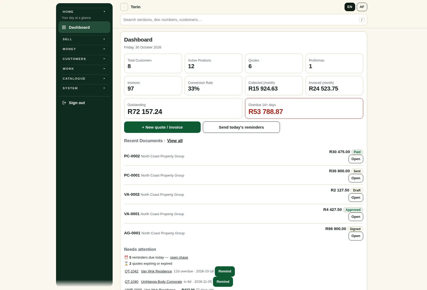The height and width of the screenshot is (290, 427).
Task: Open the Dashboard menu item
Action: pyautogui.click(x=84, y=27)
